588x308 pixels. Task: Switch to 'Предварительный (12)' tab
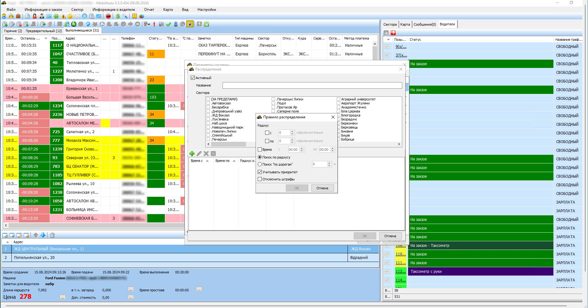pyautogui.click(x=44, y=31)
